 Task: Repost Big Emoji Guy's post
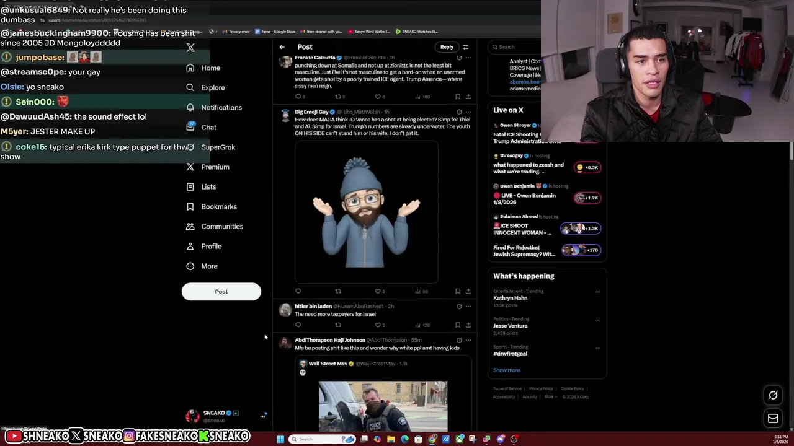(x=338, y=291)
